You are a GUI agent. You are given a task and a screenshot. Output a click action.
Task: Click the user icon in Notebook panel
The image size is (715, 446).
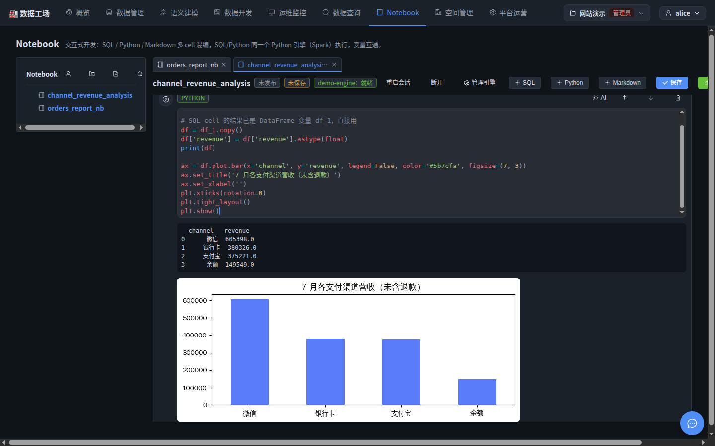pos(68,74)
